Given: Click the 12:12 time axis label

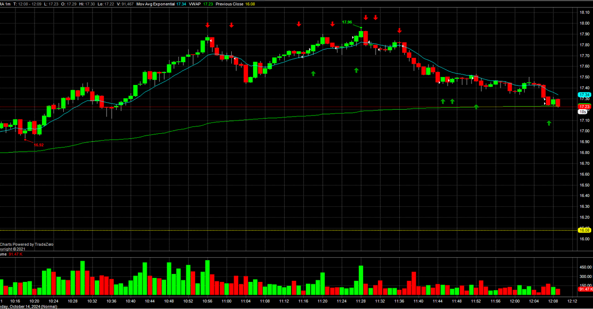Looking at the screenshot, I should pos(573,301).
